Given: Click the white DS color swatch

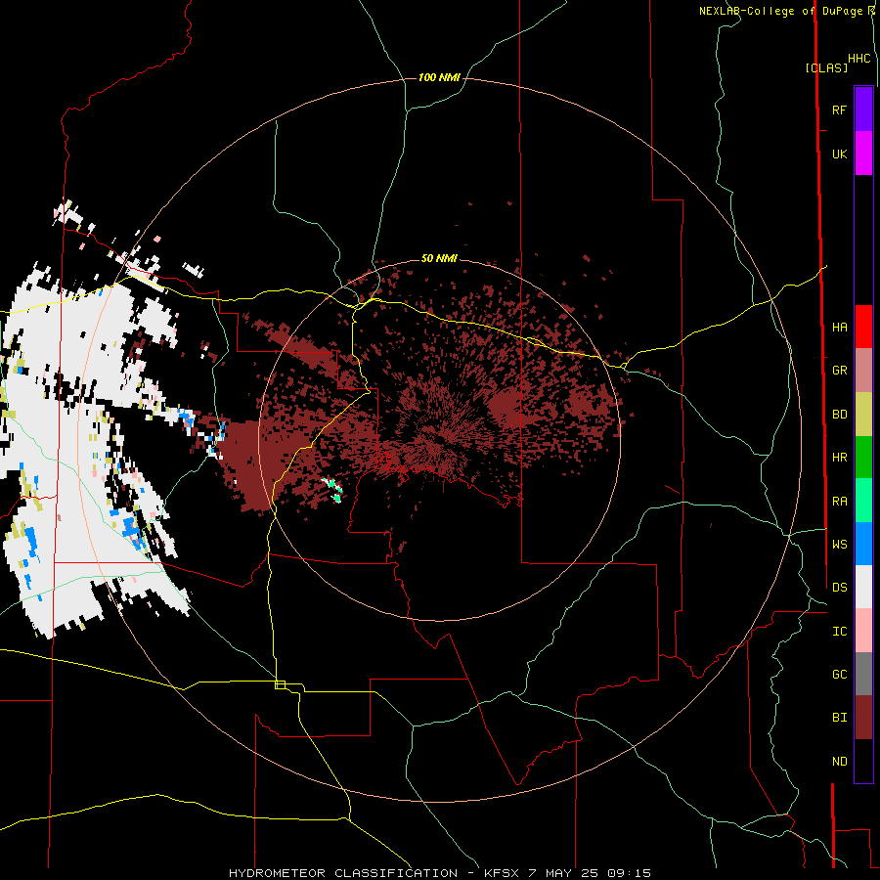Looking at the screenshot, I should pos(863,587).
